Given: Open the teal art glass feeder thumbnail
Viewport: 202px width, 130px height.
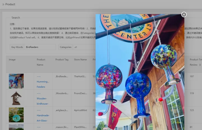Looking at the screenshot, I should coord(16,115).
